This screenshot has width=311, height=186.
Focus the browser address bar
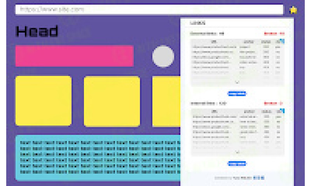coord(149,10)
